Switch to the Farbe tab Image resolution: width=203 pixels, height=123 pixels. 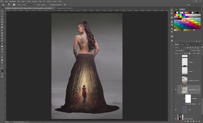[x=176, y=9]
